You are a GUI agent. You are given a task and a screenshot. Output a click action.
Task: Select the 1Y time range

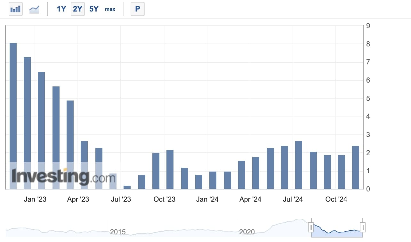[x=61, y=9]
